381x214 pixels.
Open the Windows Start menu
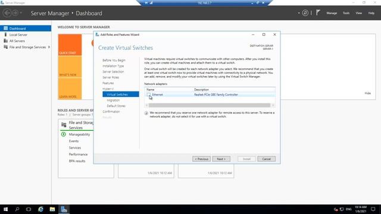pos(5,209)
